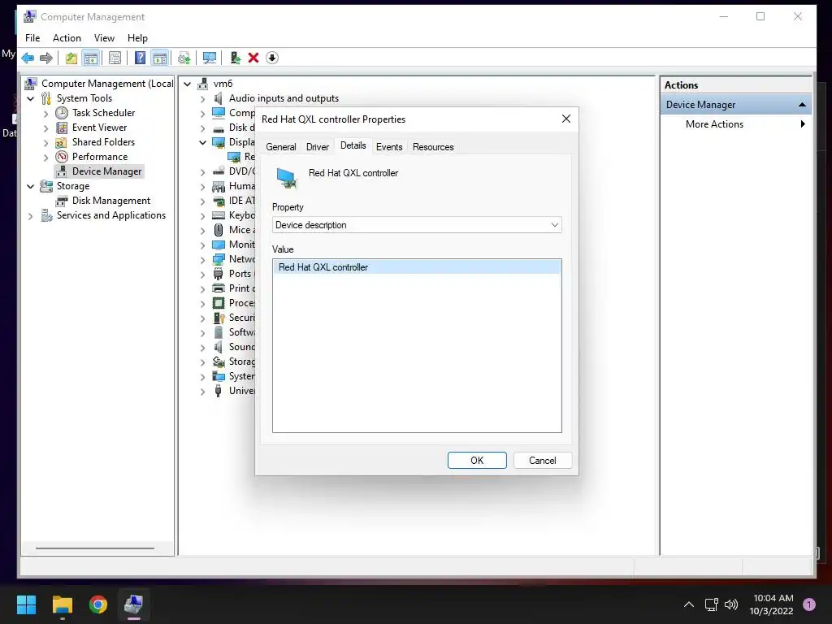This screenshot has width=832, height=624.
Task: Collapse the Device Manager section in Actions pane
Action: click(802, 105)
